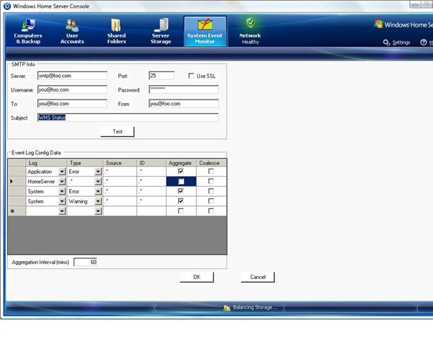Click the Server Storage tower icon
Screen dimensions: 433x346
(x=162, y=25)
